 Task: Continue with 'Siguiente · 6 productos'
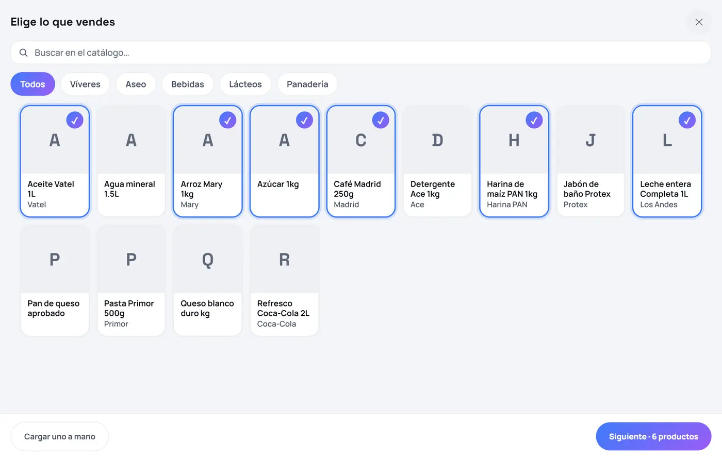click(653, 436)
